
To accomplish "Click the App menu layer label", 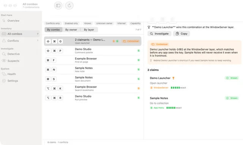I will tap(159, 108).
